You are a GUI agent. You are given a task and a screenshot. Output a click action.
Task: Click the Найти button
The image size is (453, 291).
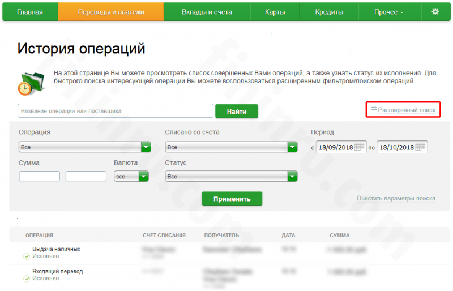point(237,112)
